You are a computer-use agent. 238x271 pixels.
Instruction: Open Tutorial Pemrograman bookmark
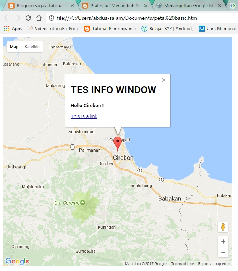tap(110, 29)
